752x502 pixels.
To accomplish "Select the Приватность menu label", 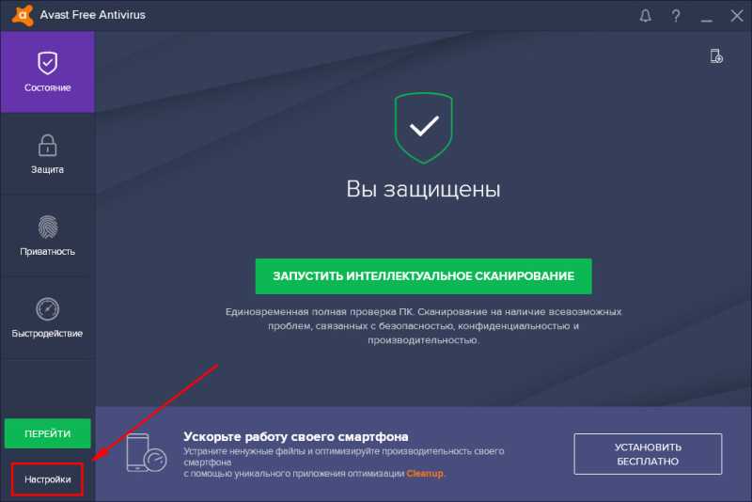I will (48, 252).
